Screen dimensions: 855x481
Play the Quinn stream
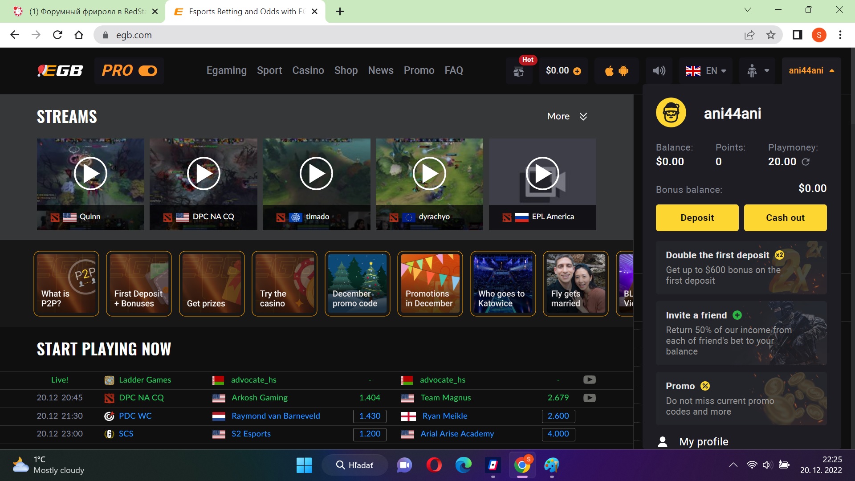click(90, 174)
